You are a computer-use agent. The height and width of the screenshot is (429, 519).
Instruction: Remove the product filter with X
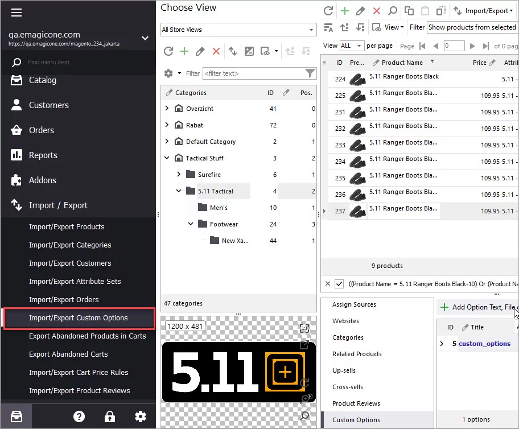(327, 284)
